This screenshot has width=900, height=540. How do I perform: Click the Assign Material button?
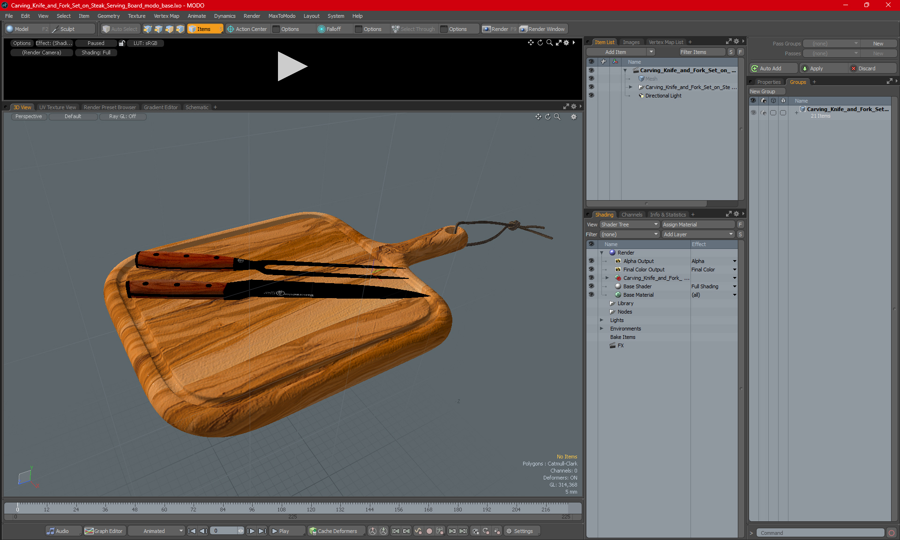(698, 225)
